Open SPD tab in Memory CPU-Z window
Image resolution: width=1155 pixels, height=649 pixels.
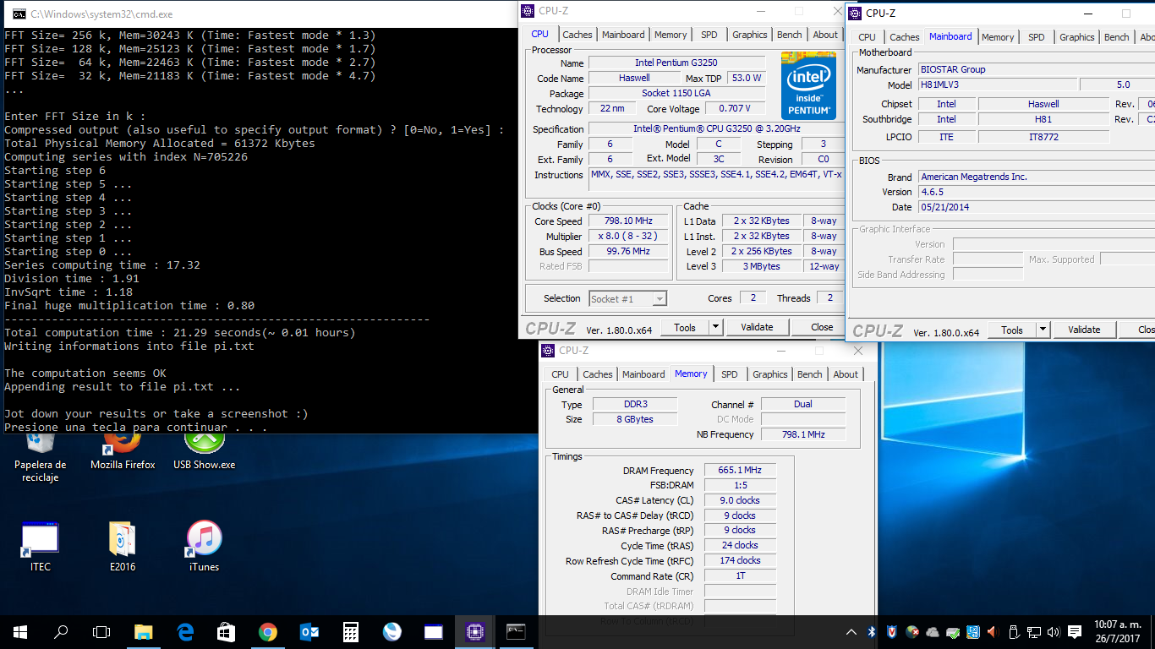tap(730, 374)
